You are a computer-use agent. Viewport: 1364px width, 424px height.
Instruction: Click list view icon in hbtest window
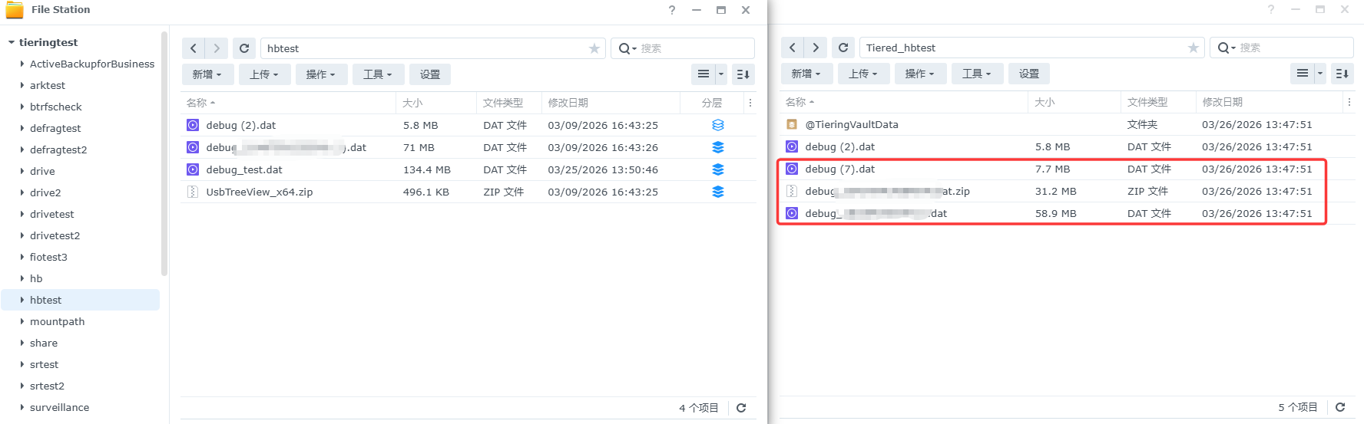703,74
